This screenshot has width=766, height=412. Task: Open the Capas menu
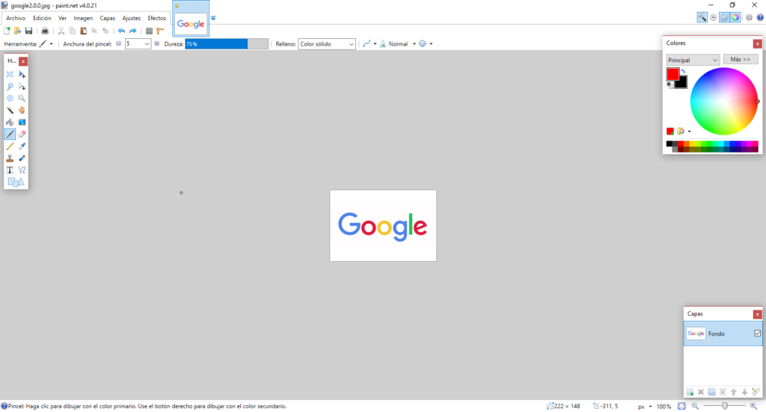[108, 18]
